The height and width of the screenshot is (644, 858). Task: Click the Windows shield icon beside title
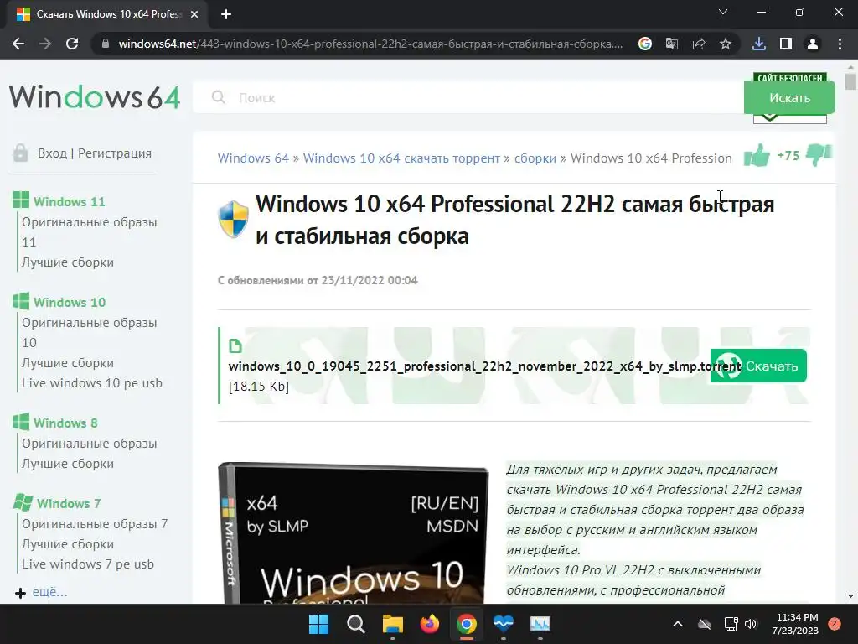[x=234, y=219]
